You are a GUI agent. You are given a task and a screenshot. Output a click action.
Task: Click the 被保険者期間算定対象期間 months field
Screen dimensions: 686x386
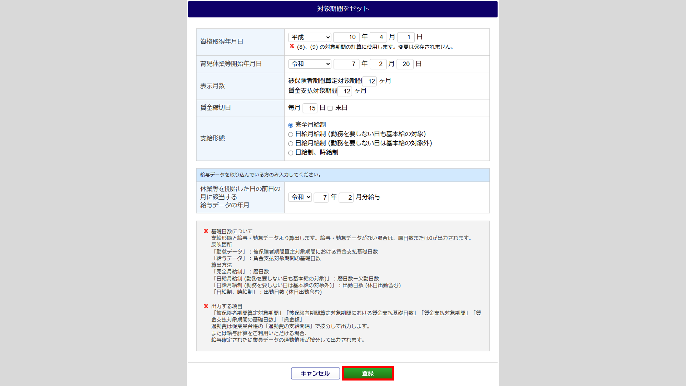click(369, 81)
